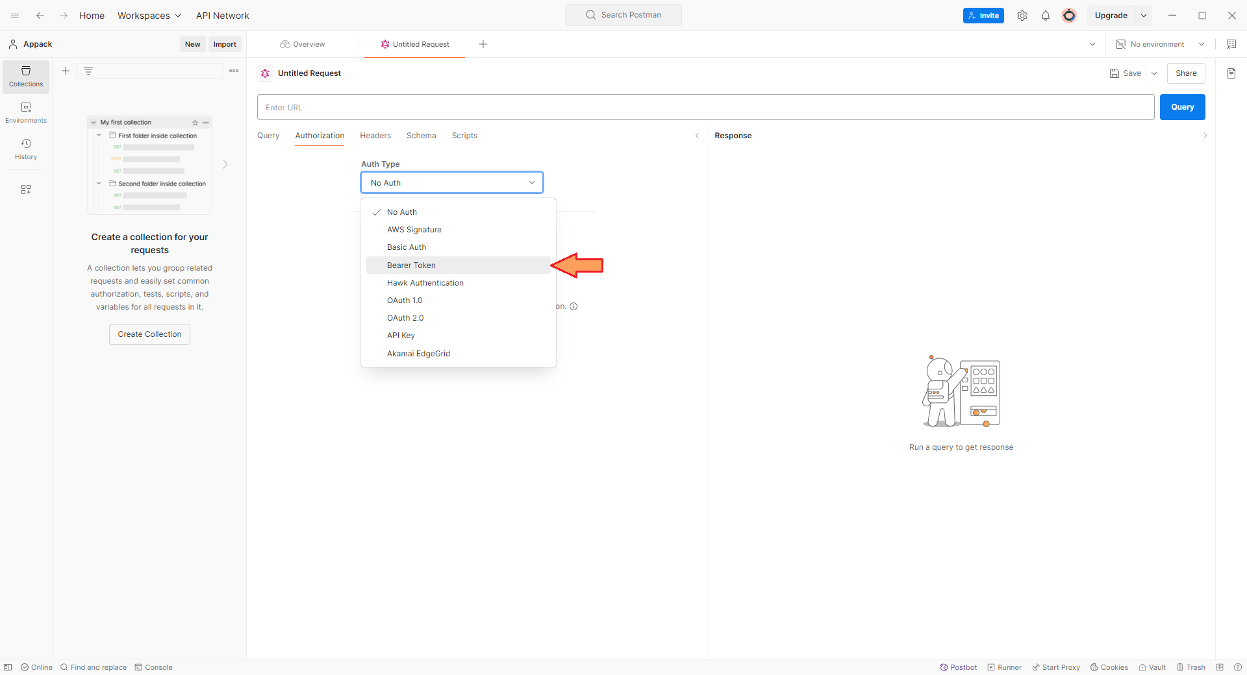This screenshot has height=675, width=1247.
Task: Choose Bearer Token auth type
Action: click(x=459, y=265)
